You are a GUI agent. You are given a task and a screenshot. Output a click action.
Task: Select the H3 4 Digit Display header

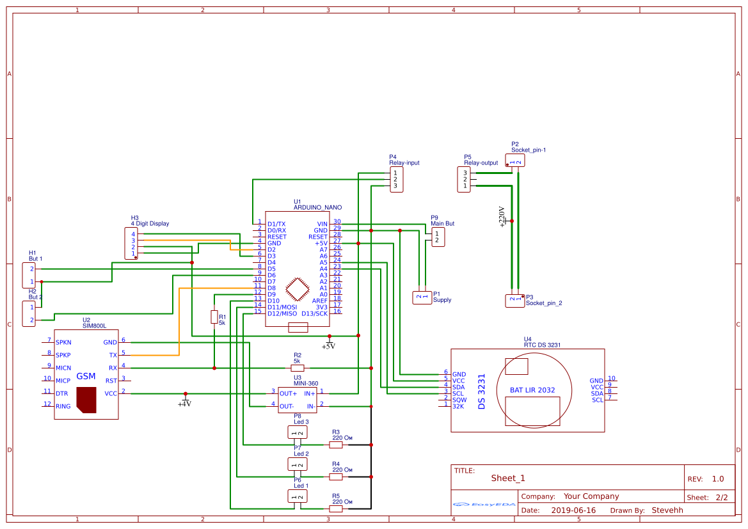(132, 244)
